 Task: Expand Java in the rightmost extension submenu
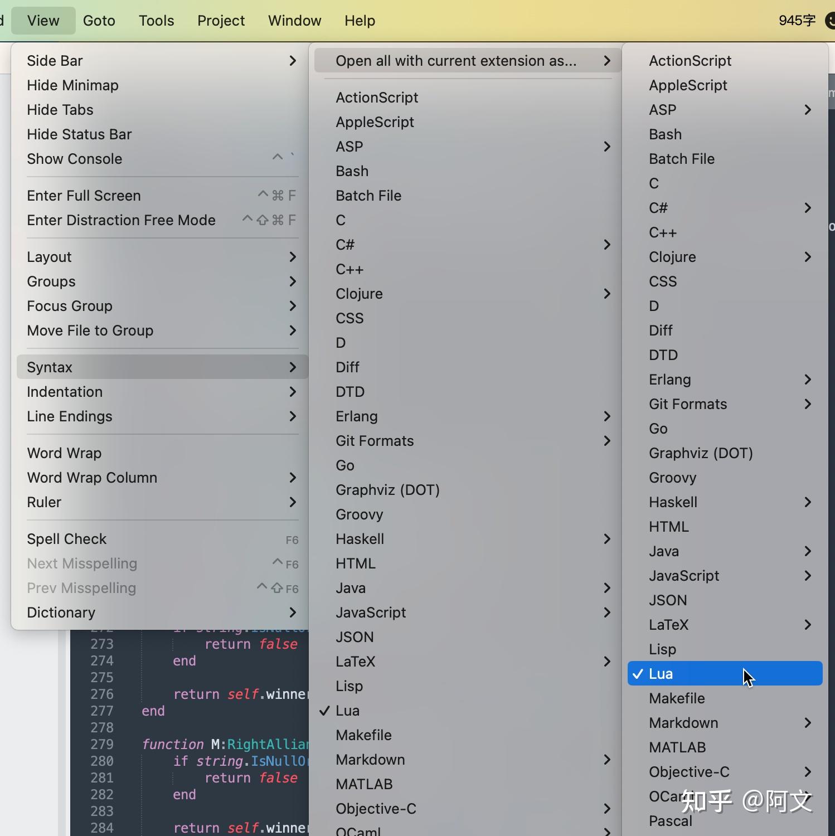tap(725, 551)
